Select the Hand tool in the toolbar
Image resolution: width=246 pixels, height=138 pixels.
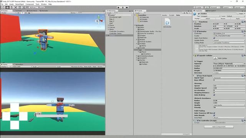click(3, 7)
